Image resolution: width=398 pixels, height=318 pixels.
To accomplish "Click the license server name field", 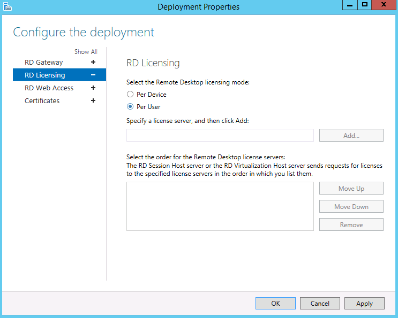I will click(220, 135).
